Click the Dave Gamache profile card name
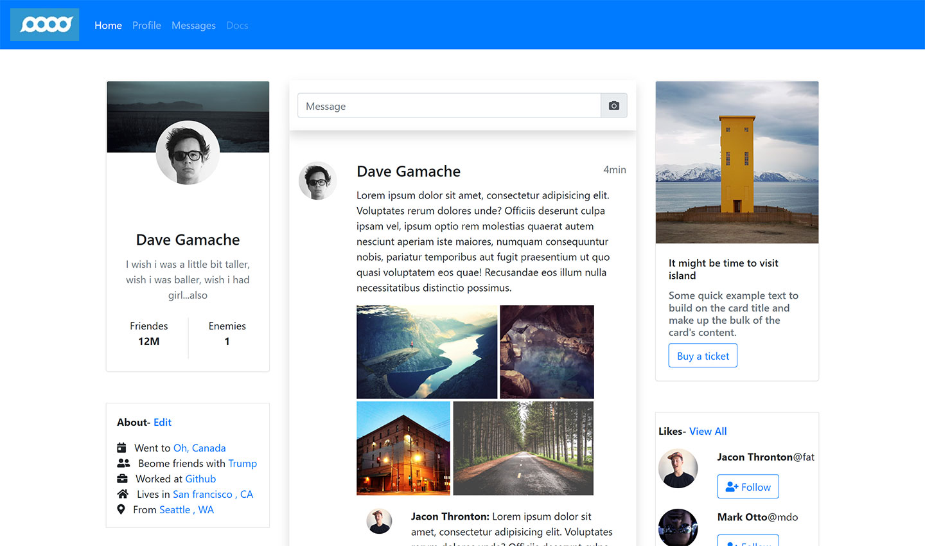 point(188,240)
